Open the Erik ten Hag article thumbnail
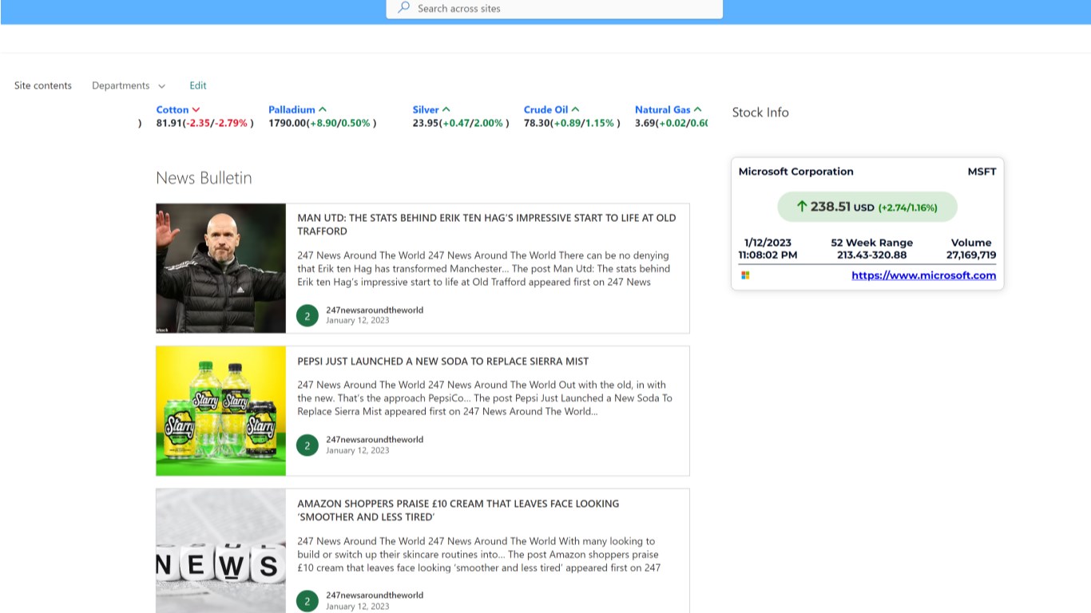Viewport: 1091px width, 613px height. point(220,268)
